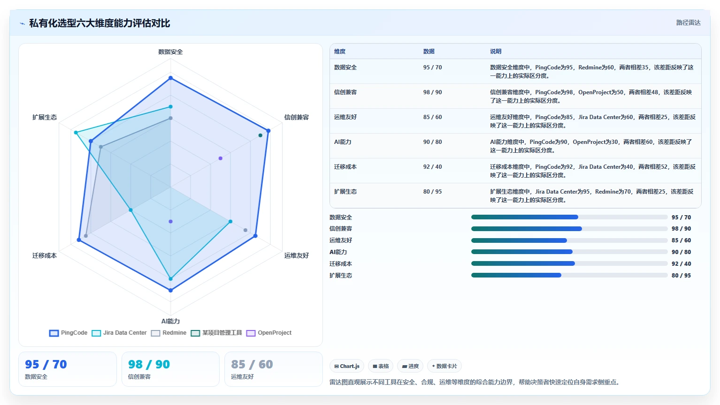The height and width of the screenshot is (405, 720).
Task: Click the AI能力 progress bar
Action: 569,252
